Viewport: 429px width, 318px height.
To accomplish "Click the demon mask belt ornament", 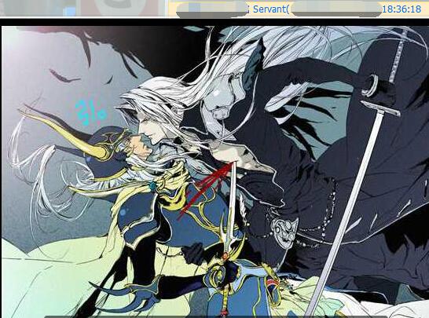I will [284, 230].
